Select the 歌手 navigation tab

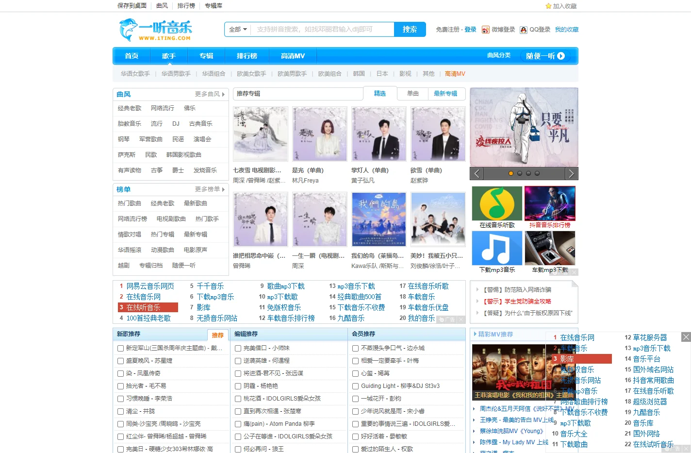pyautogui.click(x=169, y=56)
